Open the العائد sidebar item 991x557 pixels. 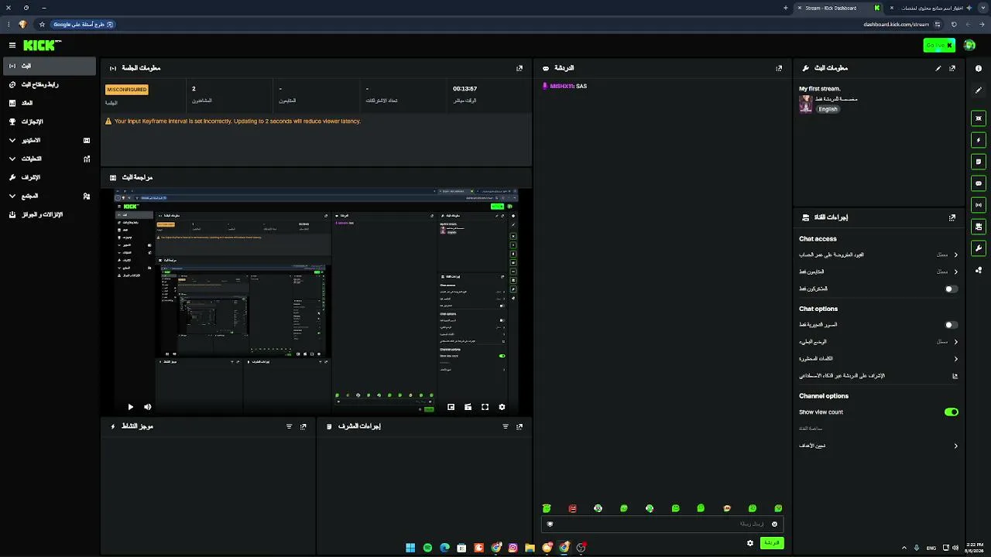coord(50,103)
